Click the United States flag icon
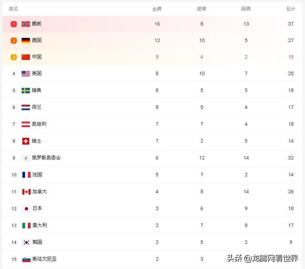The height and width of the screenshot is (269, 305). tap(26, 73)
